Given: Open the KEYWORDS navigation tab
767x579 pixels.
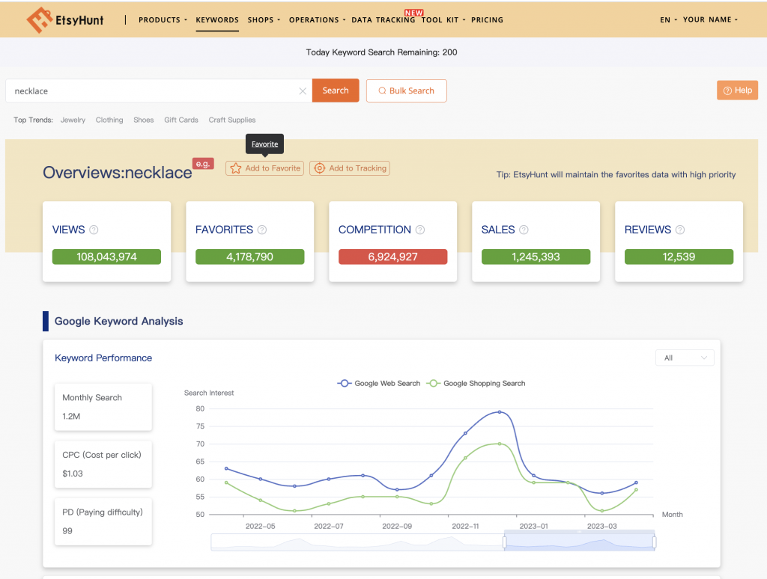Looking at the screenshot, I should click(217, 20).
